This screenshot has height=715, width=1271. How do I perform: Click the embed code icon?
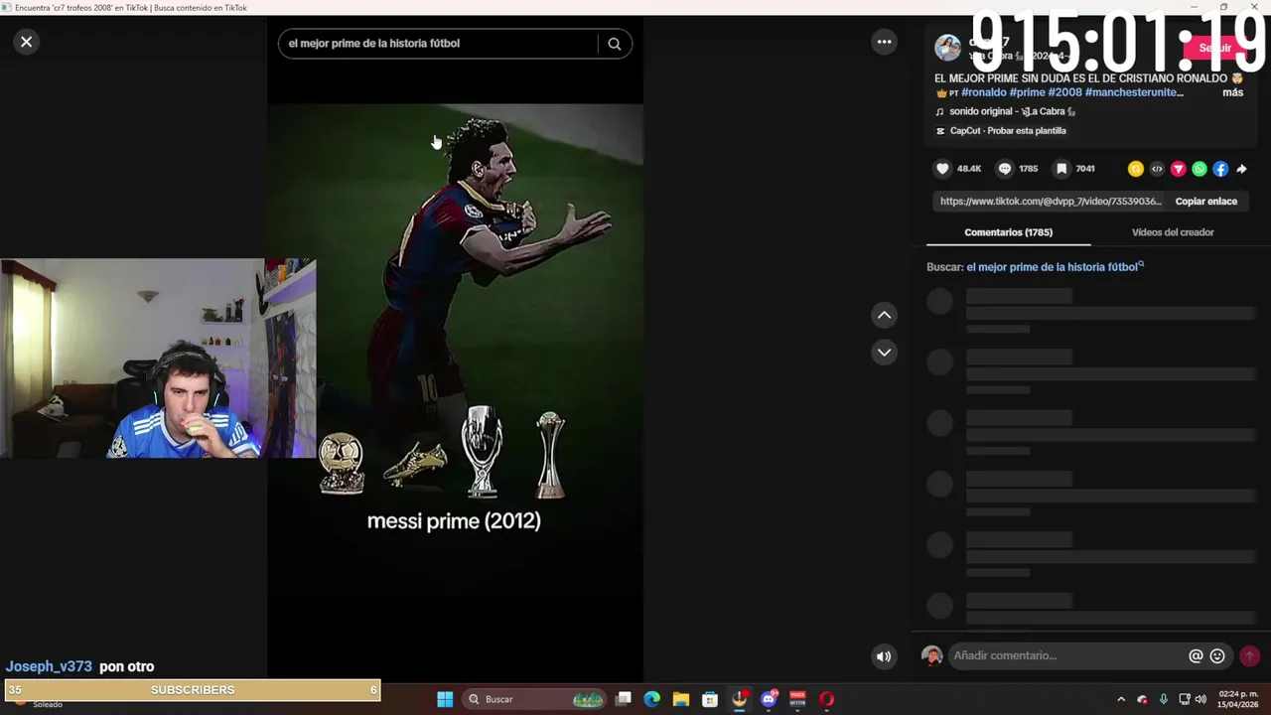pos(1157,169)
